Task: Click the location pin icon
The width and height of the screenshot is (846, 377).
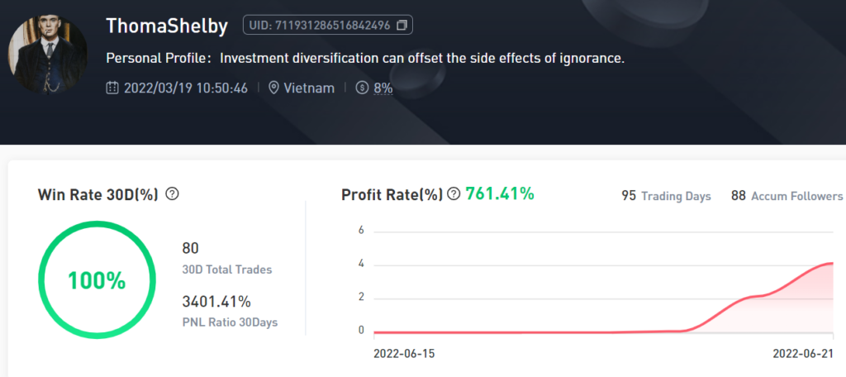Action: pos(275,88)
